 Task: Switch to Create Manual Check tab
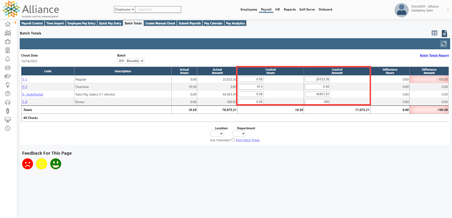coord(160,23)
